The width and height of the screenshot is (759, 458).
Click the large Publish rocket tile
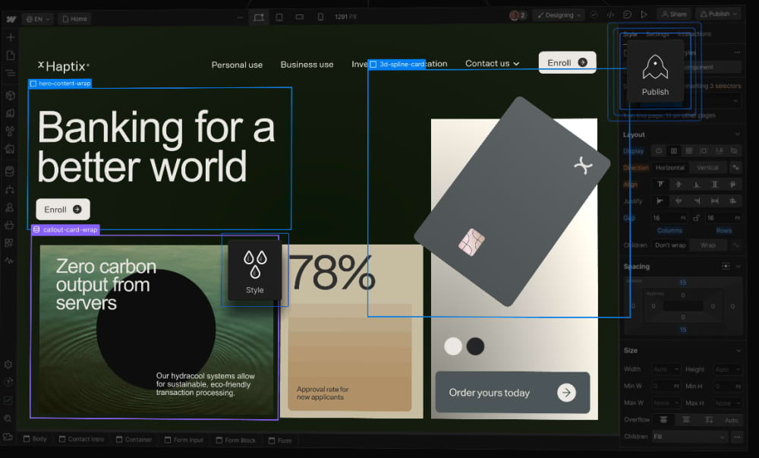tap(655, 71)
